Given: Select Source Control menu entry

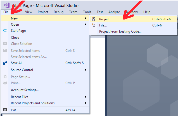Looking at the screenshot, I should 45,70.
